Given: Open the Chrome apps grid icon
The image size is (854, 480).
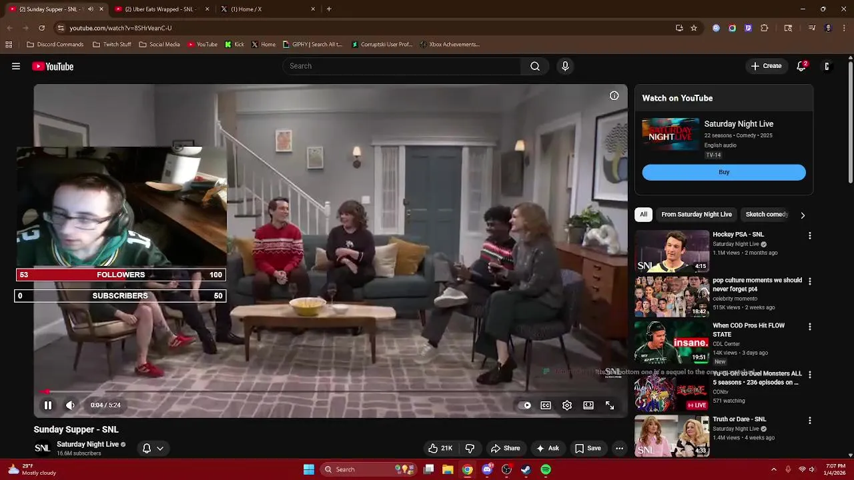Looking at the screenshot, I should [9, 45].
